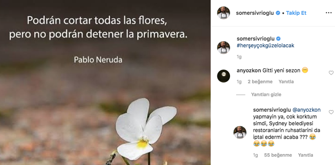Open somersivrioglu username in header
Screen dimensions: 335x165
click(255, 13)
